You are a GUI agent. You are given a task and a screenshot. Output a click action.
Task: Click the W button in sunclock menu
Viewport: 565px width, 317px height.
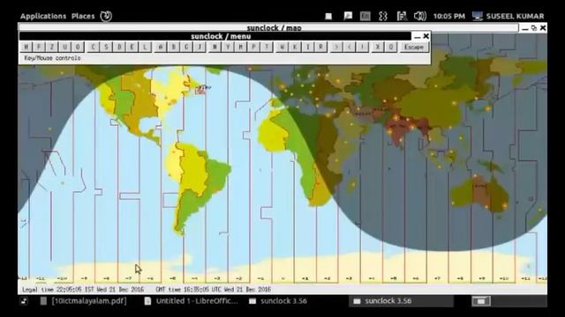[282, 47]
